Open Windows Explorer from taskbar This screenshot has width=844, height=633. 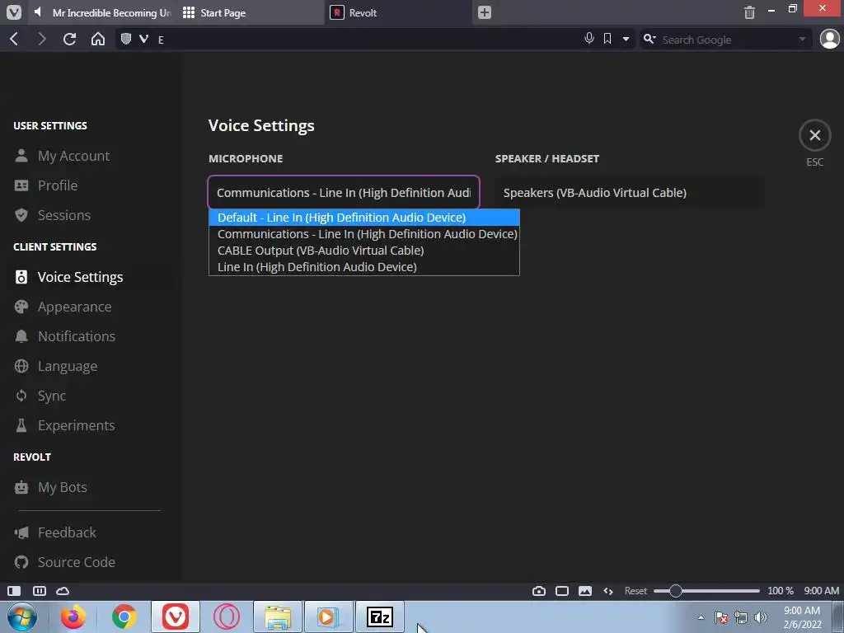(278, 617)
